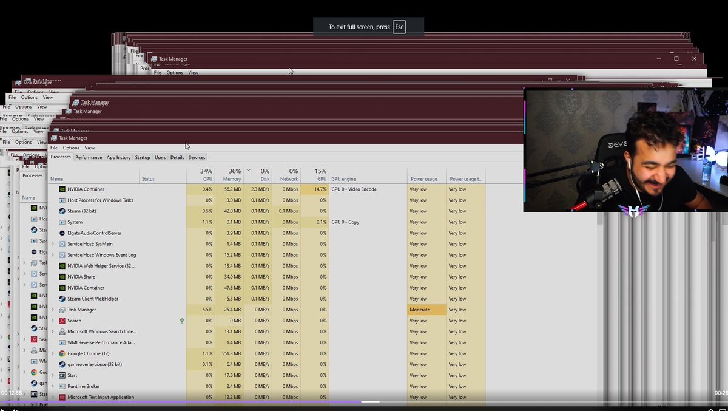Image resolution: width=728 pixels, height=411 pixels.
Task: Click the ElgatoAudioControlServer icon
Action: coord(62,233)
